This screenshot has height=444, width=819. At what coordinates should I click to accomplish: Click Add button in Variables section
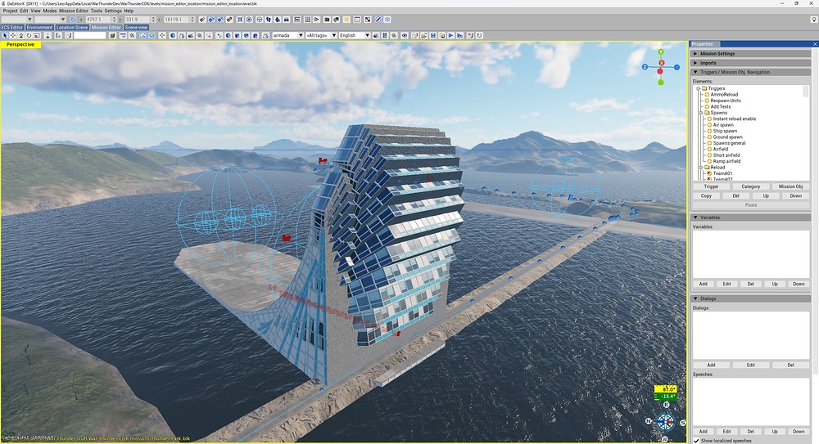(x=703, y=284)
